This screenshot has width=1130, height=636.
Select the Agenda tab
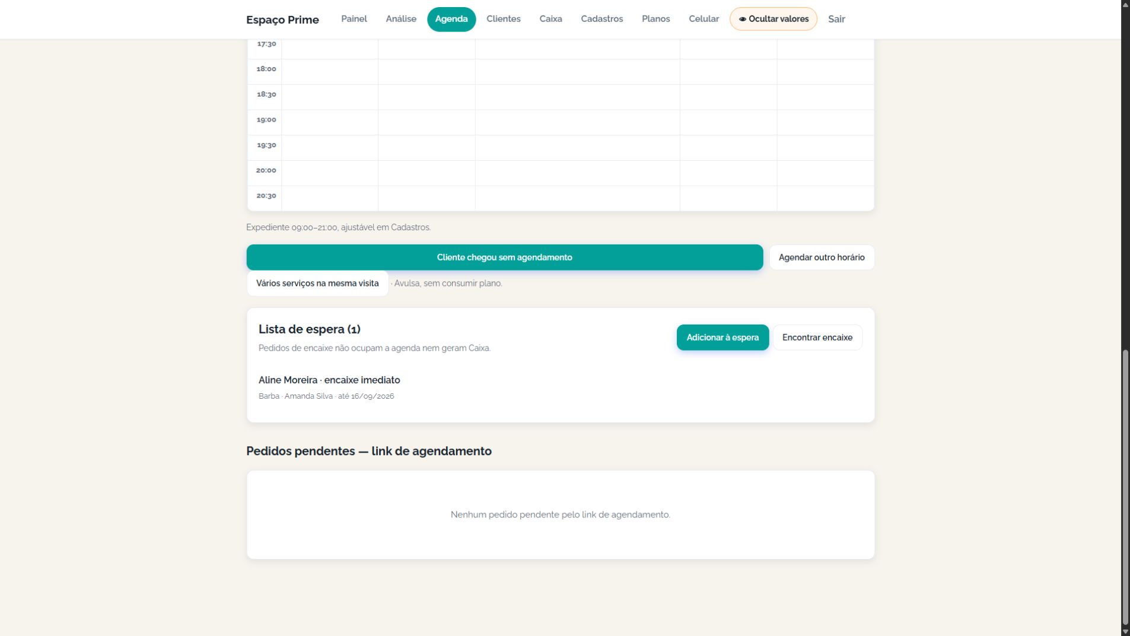451,19
